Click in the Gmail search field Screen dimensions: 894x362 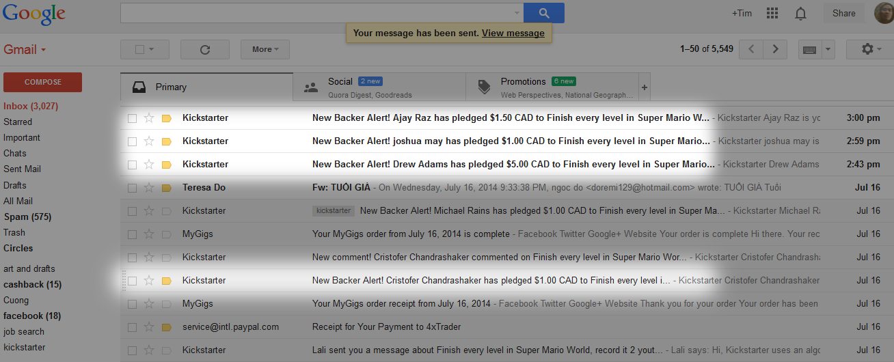pyautogui.click(x=316, y=13)
